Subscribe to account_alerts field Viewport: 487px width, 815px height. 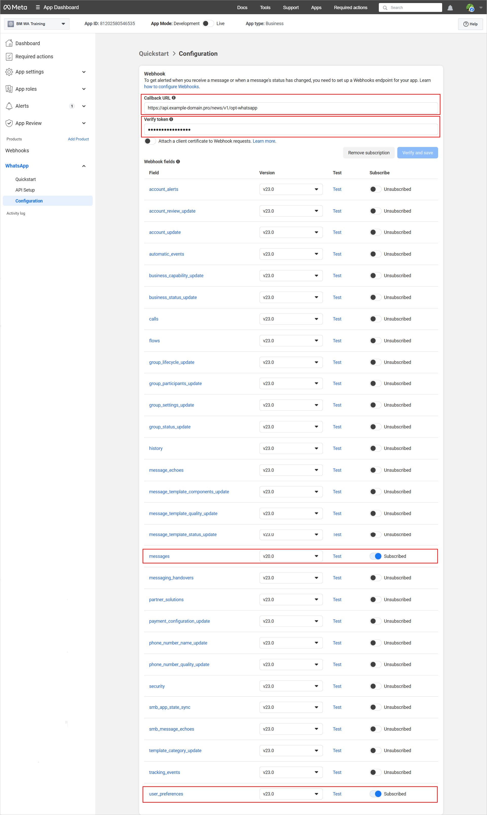pos(375,189)
